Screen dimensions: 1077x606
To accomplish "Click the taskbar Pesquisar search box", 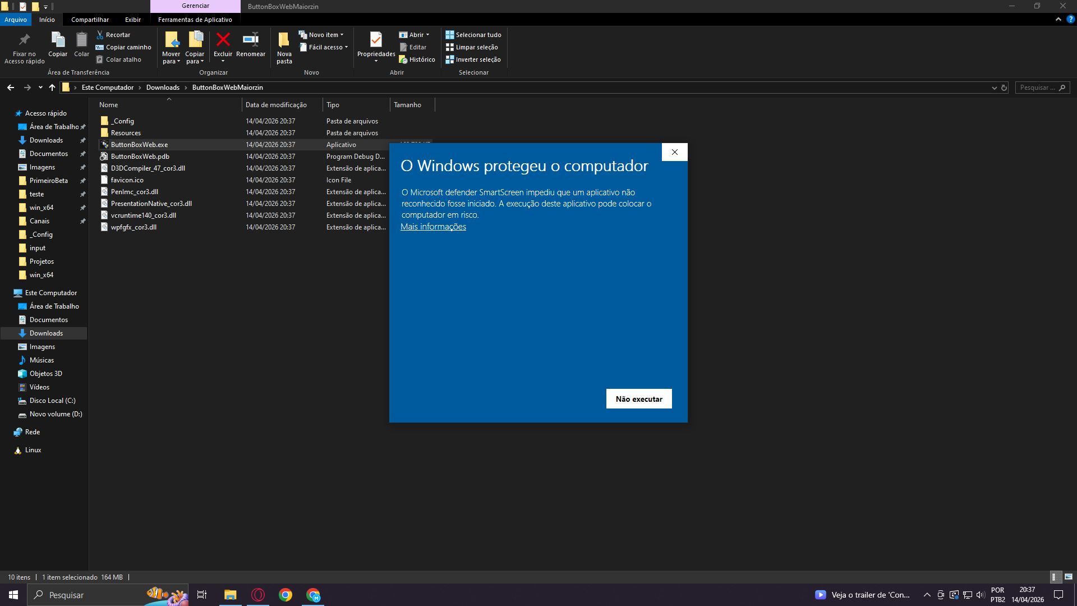I will tap(107, 595).
